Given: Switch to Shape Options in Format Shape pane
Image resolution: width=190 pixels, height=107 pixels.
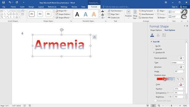Looking at the screenshot, I should click(156, 30).
